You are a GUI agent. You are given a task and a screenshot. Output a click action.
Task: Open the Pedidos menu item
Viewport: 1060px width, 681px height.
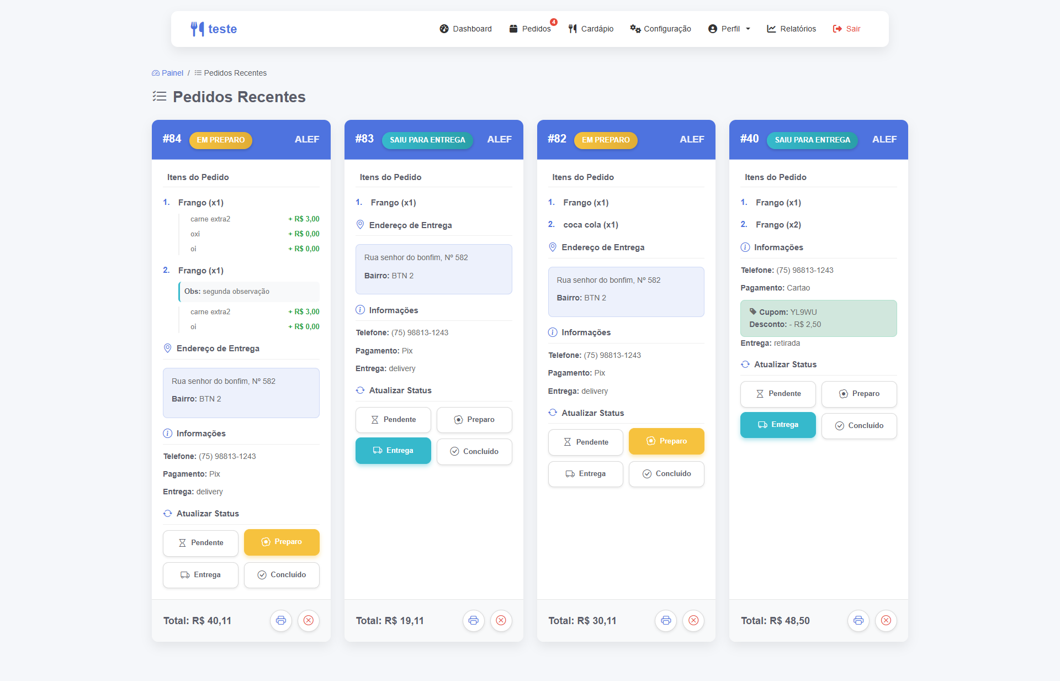tap(530, 29)
